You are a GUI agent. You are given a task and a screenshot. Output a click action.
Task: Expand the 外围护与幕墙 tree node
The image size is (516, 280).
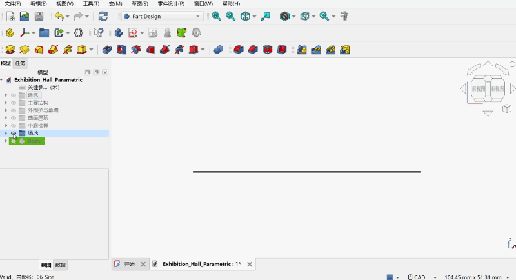pos(6,110)
